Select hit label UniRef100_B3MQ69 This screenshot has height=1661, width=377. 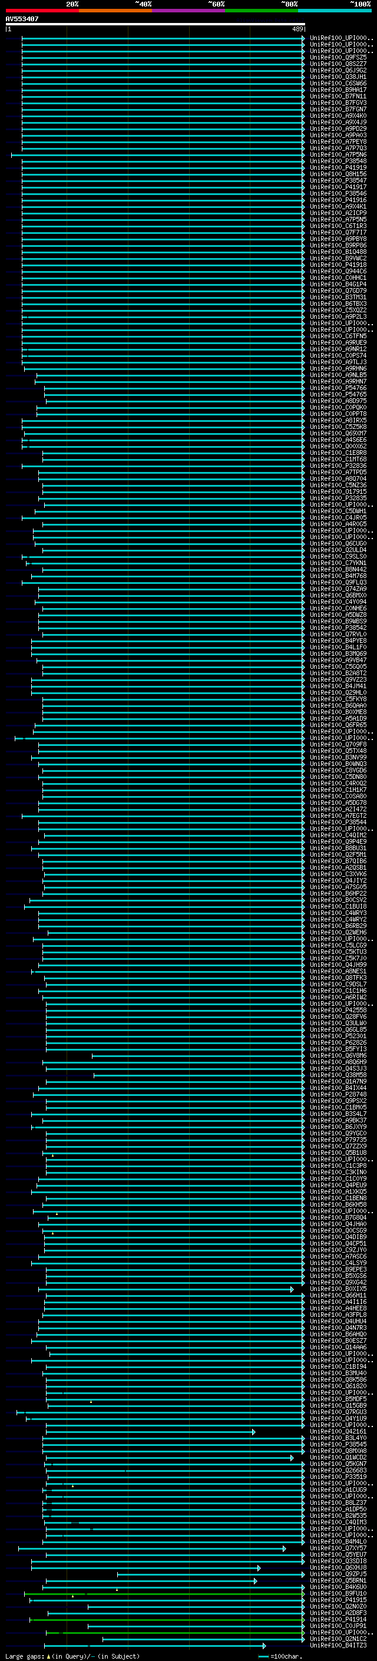tap(338, 653)
